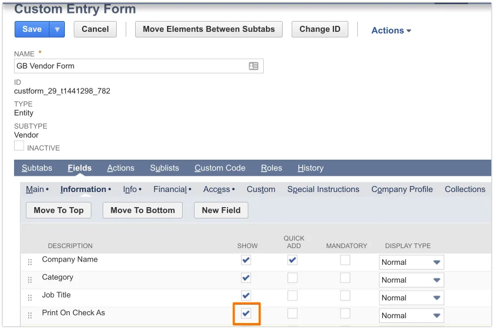Open the Save button dropdown arrow
494x329 pixels.
point(57,30)
